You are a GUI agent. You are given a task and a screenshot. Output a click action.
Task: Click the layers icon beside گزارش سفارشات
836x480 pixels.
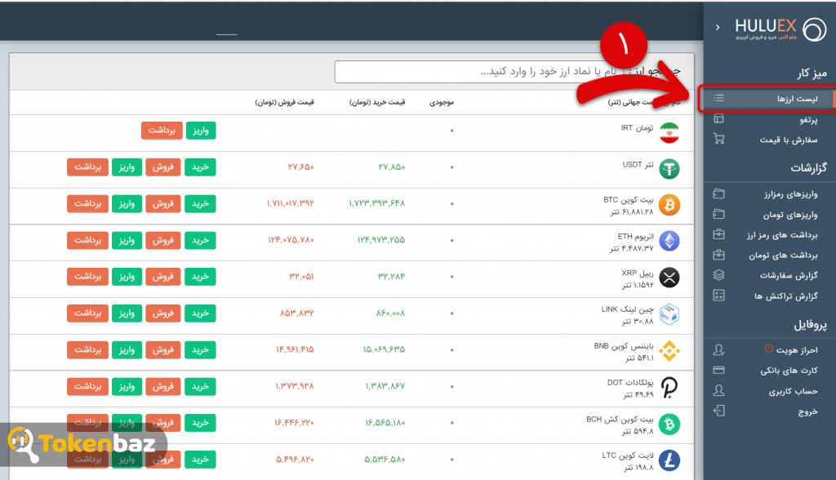click(718, 274)
